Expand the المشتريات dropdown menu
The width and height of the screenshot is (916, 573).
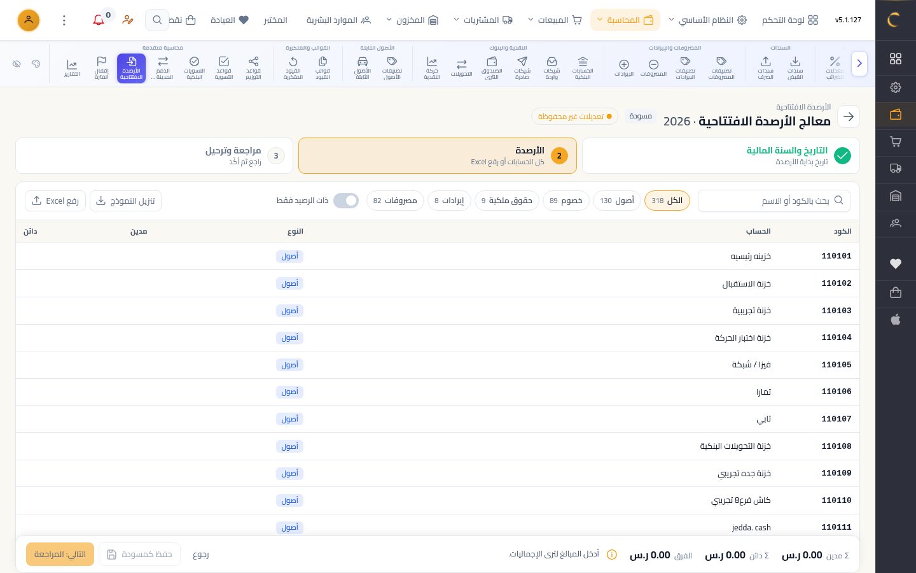(483, 20)
